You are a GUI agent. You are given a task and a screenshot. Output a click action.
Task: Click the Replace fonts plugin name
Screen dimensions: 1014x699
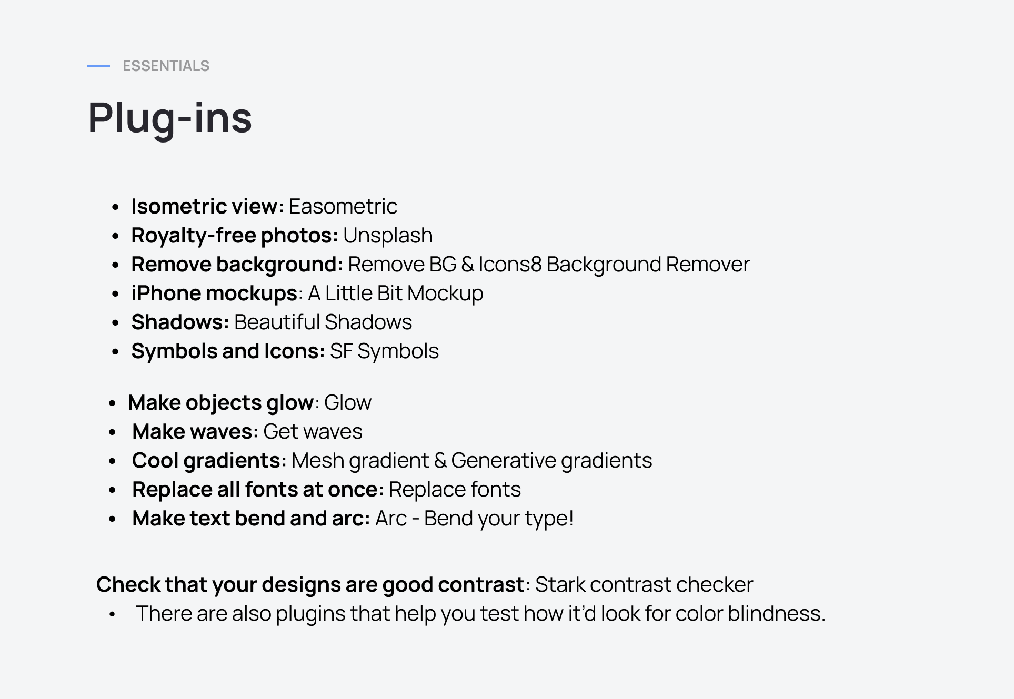click(455, 490)
